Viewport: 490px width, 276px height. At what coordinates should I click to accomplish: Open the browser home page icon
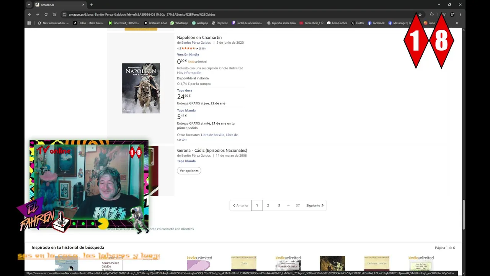[54, 15]
